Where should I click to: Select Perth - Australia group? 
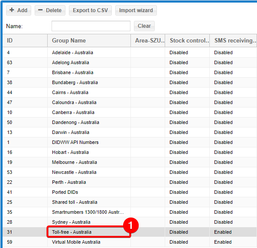point(69,182)
